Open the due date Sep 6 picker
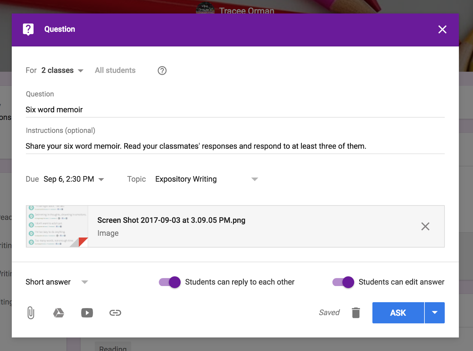 74,179
